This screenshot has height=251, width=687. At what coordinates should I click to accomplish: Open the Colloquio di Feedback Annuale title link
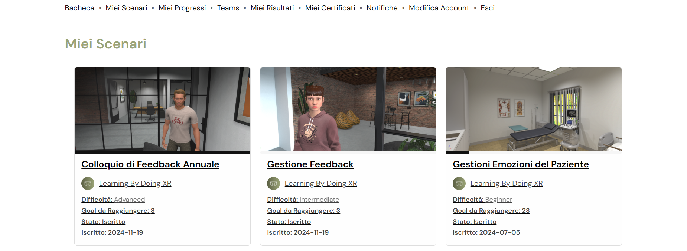pos(150,164)
